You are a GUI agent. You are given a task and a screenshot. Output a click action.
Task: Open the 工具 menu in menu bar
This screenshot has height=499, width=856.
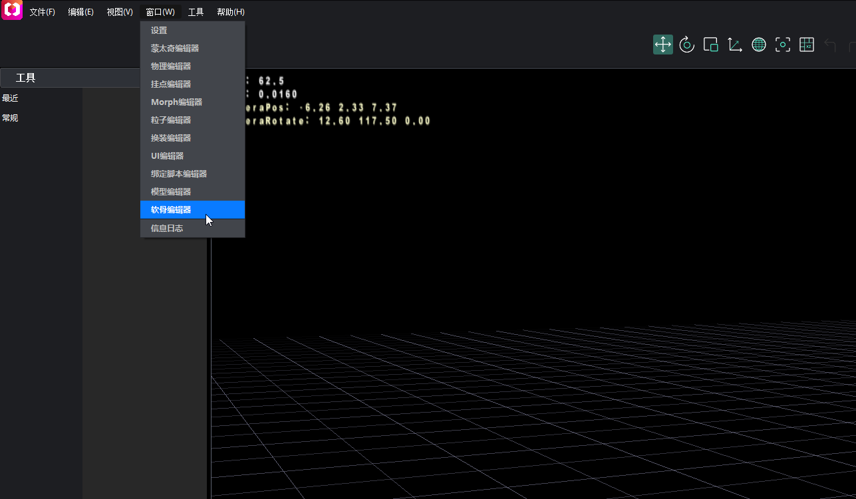196,12
